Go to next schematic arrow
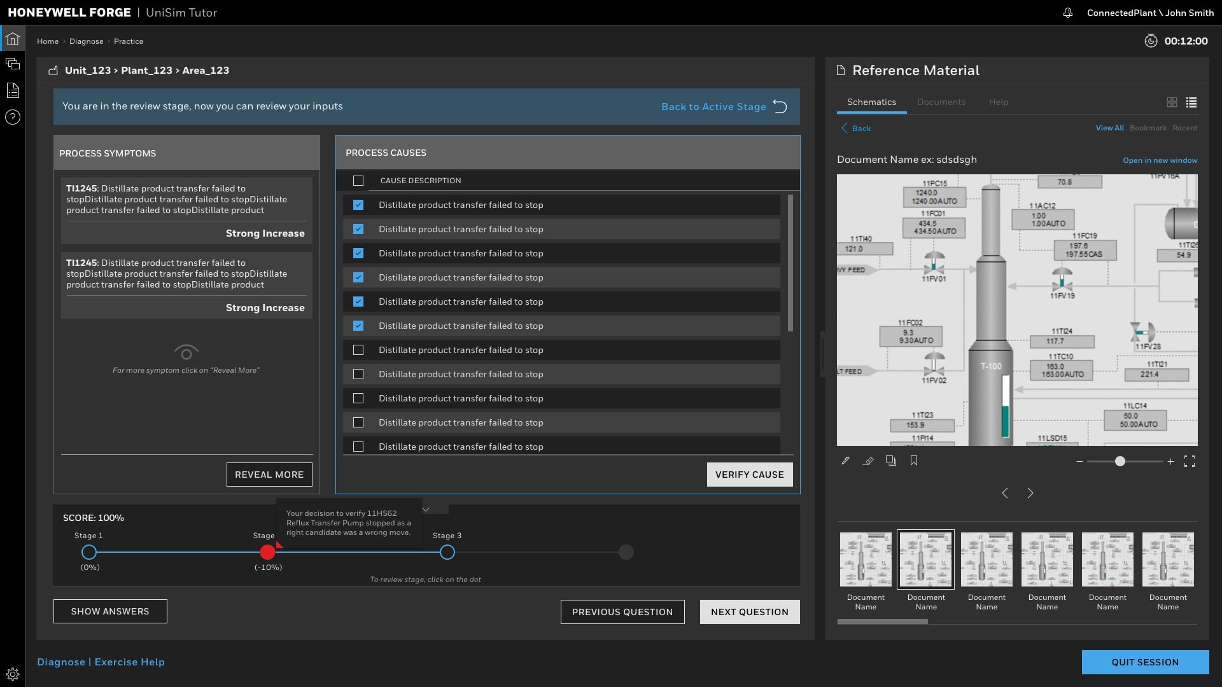 [1030, 493]
